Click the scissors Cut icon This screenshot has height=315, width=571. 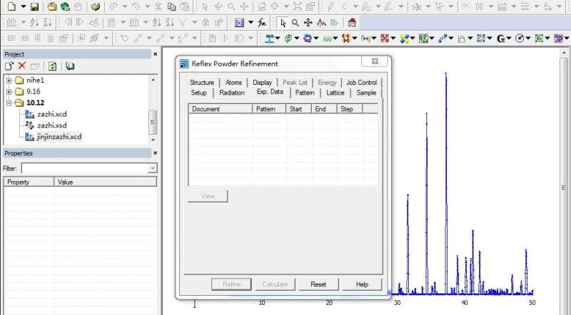coord(158,6)
